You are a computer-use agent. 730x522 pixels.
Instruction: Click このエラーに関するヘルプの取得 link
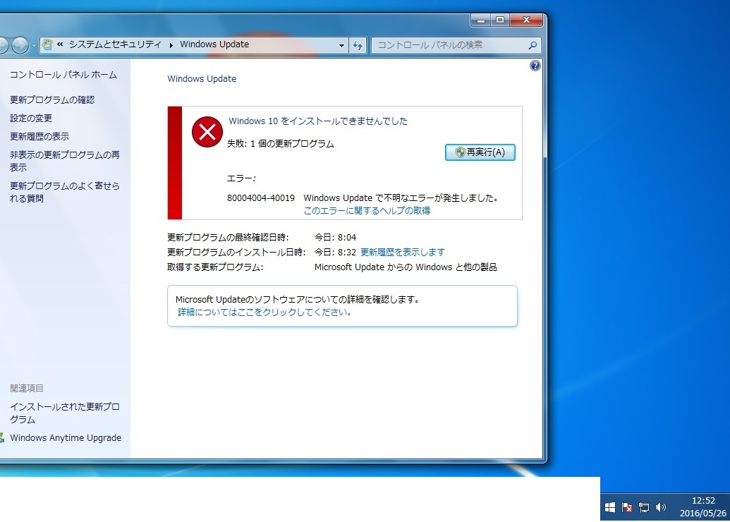[x=367, y=211]
